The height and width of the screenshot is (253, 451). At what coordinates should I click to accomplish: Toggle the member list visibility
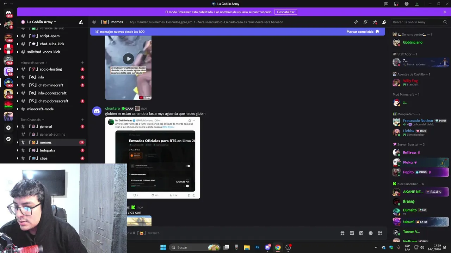click(384, 22)
